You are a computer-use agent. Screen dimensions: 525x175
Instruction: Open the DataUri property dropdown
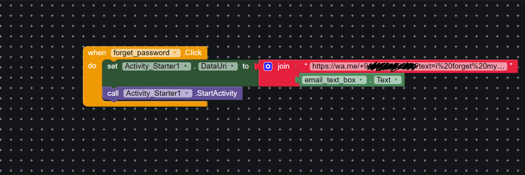[218, 66]
